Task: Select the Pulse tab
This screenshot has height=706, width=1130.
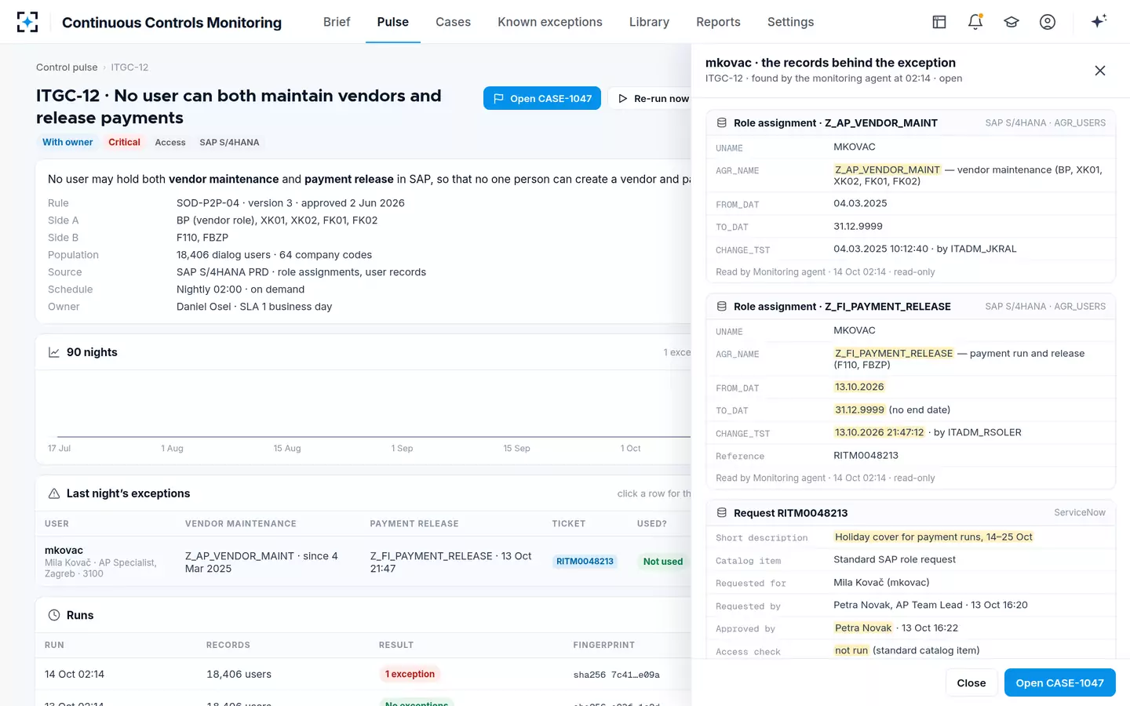Action: click(x=393, y=22)
